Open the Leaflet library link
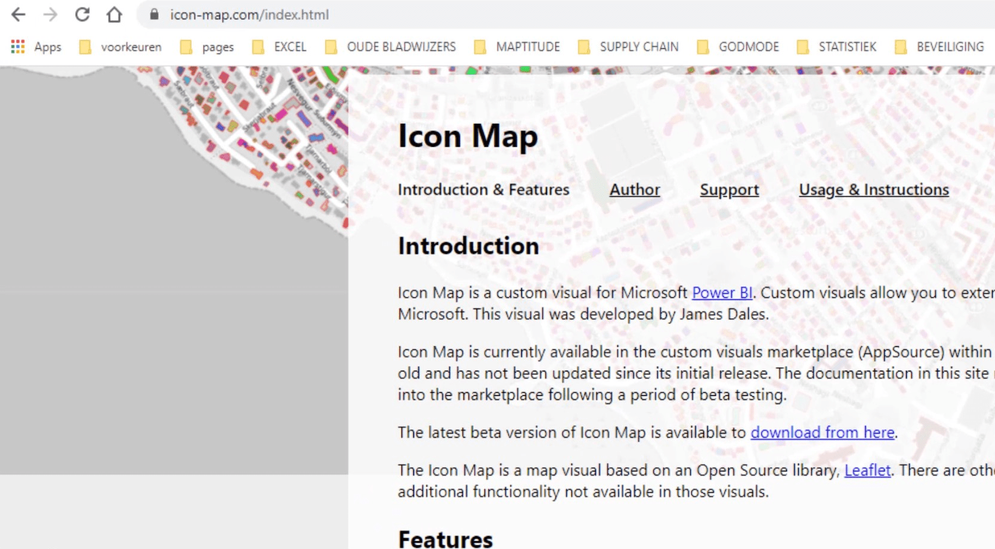The image size is (995, 549). coord(867,470)
